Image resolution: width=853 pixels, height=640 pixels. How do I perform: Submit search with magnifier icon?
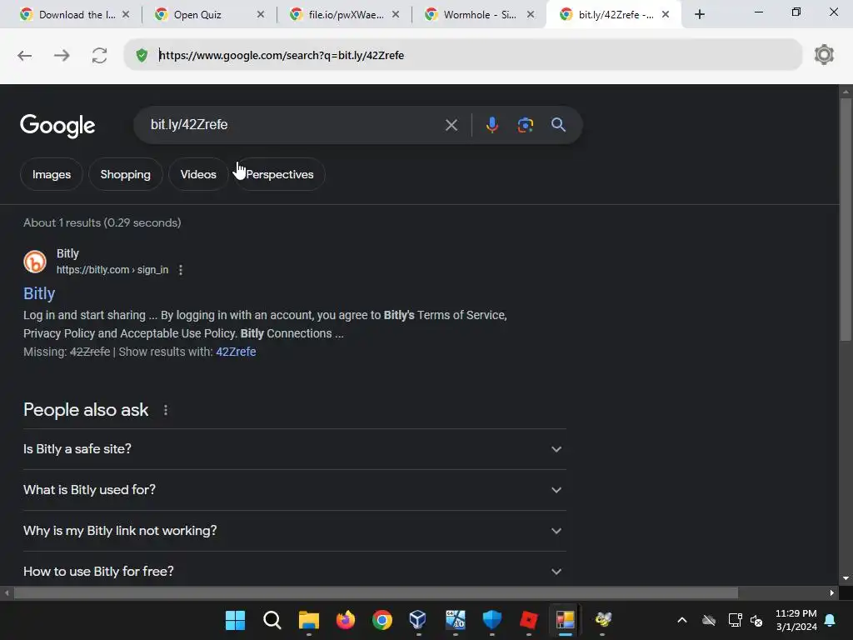[x=558, y=125]
